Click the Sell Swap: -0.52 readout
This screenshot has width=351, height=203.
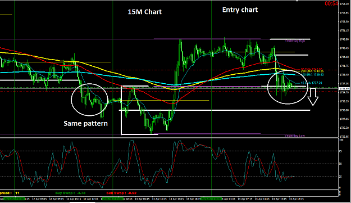121,193
